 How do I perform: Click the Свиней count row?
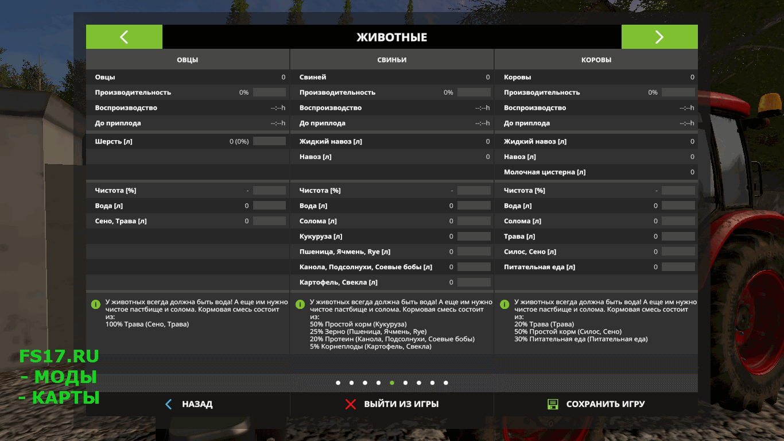pos(392,77)
